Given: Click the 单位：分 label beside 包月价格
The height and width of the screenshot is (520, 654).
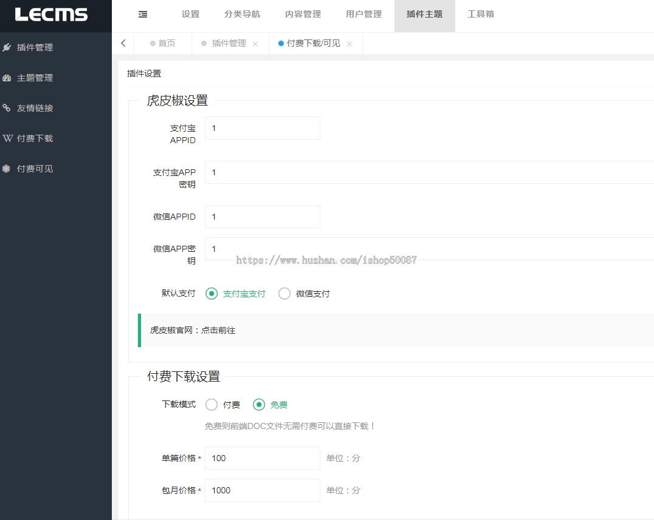Looking at the screenshot, I should tap(343, 490).
